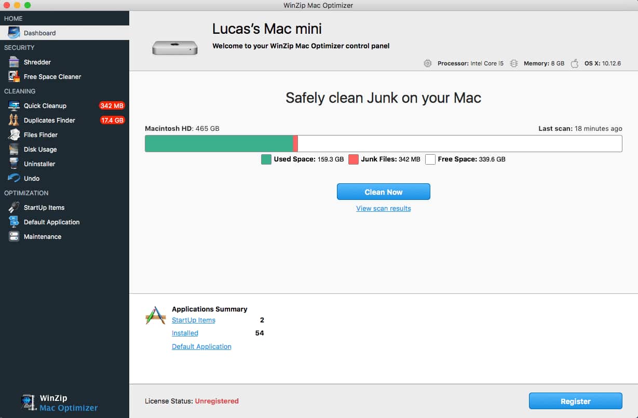The width and height of the screenshot is (638, 418).
Task: Open Duplicates Finder
Action: click(64, 120)
